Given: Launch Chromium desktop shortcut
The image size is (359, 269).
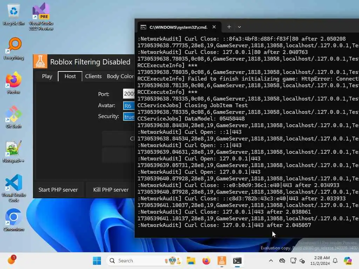Looking at the screenshot, I should click(x=14, y=220).
